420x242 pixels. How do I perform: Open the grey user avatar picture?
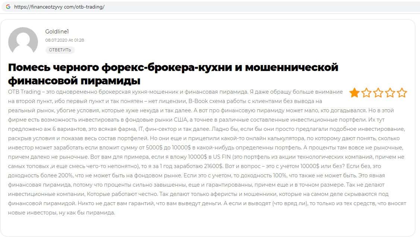coord(23,40)
